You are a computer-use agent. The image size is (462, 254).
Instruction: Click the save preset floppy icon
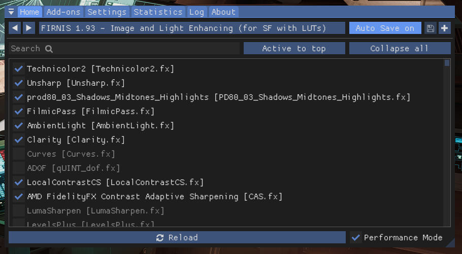coord(431,28)
